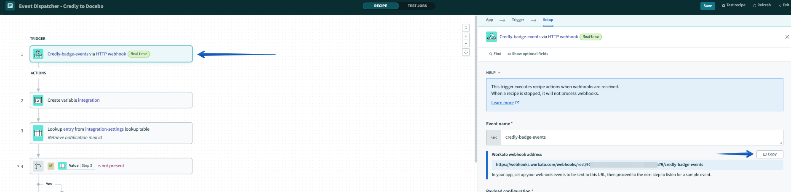
Task: Open the Trigger breadcrumb tab
Action: [518, 20]
